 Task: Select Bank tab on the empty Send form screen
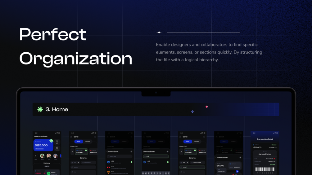79,142
